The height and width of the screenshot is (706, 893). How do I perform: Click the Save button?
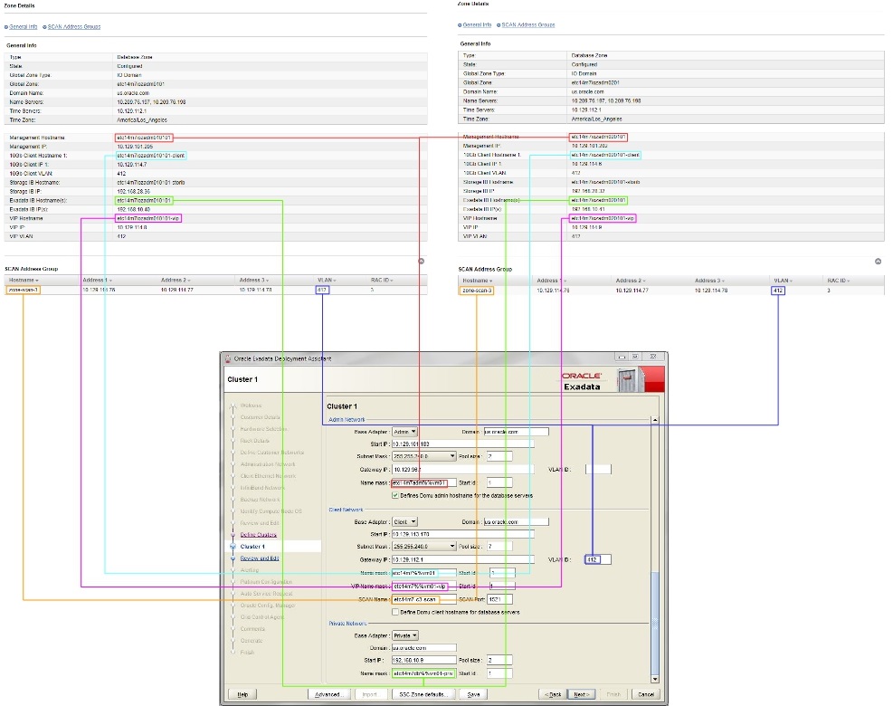[474, 694]
